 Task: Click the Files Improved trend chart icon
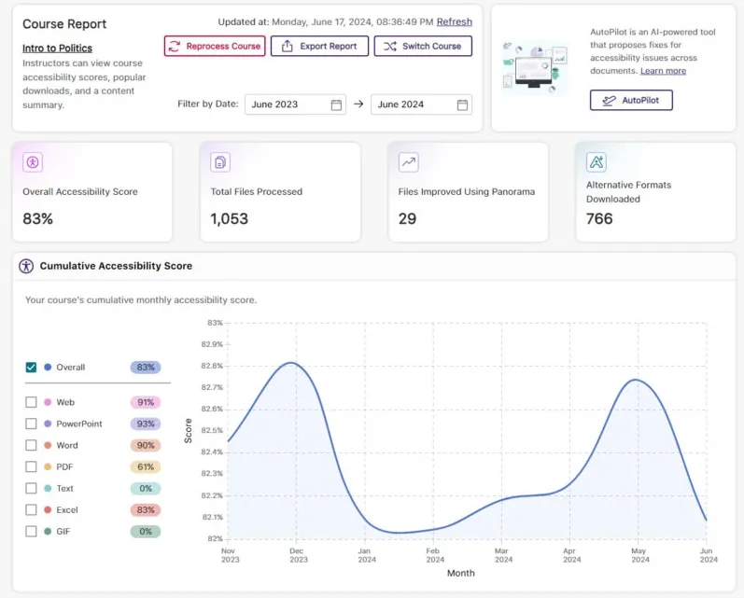(x=408, y=162)
